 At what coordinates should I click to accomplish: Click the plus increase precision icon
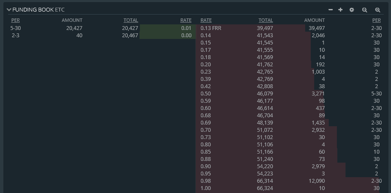click(340, 10)
